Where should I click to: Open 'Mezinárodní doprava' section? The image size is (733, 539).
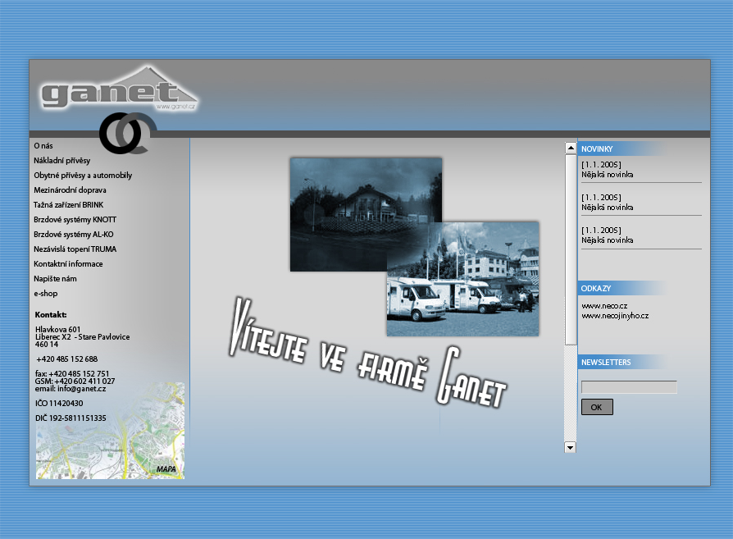pyautogui.click(x=70, y=190)
